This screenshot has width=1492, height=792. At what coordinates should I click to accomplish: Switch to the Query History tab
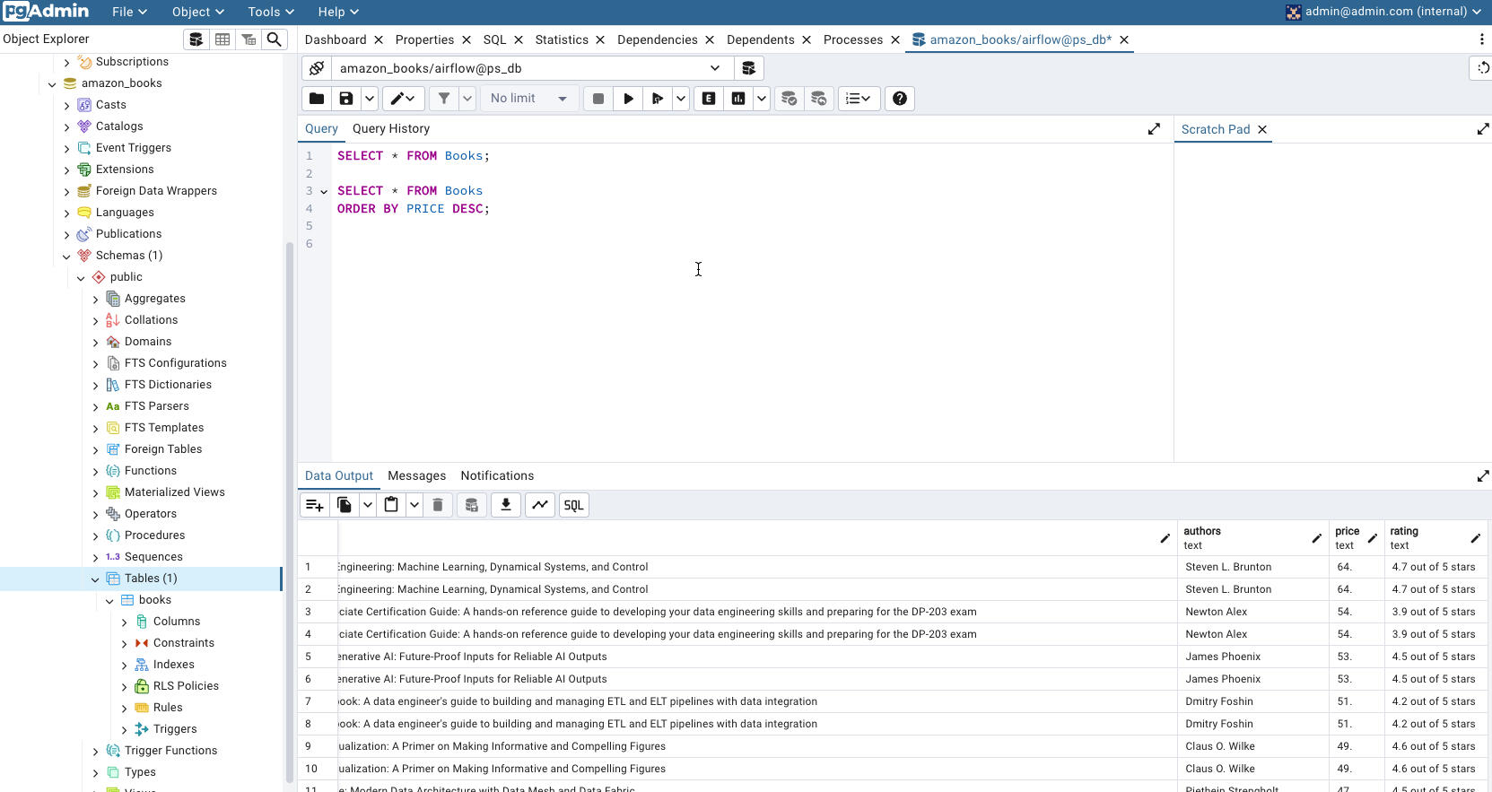coord(390,129)
